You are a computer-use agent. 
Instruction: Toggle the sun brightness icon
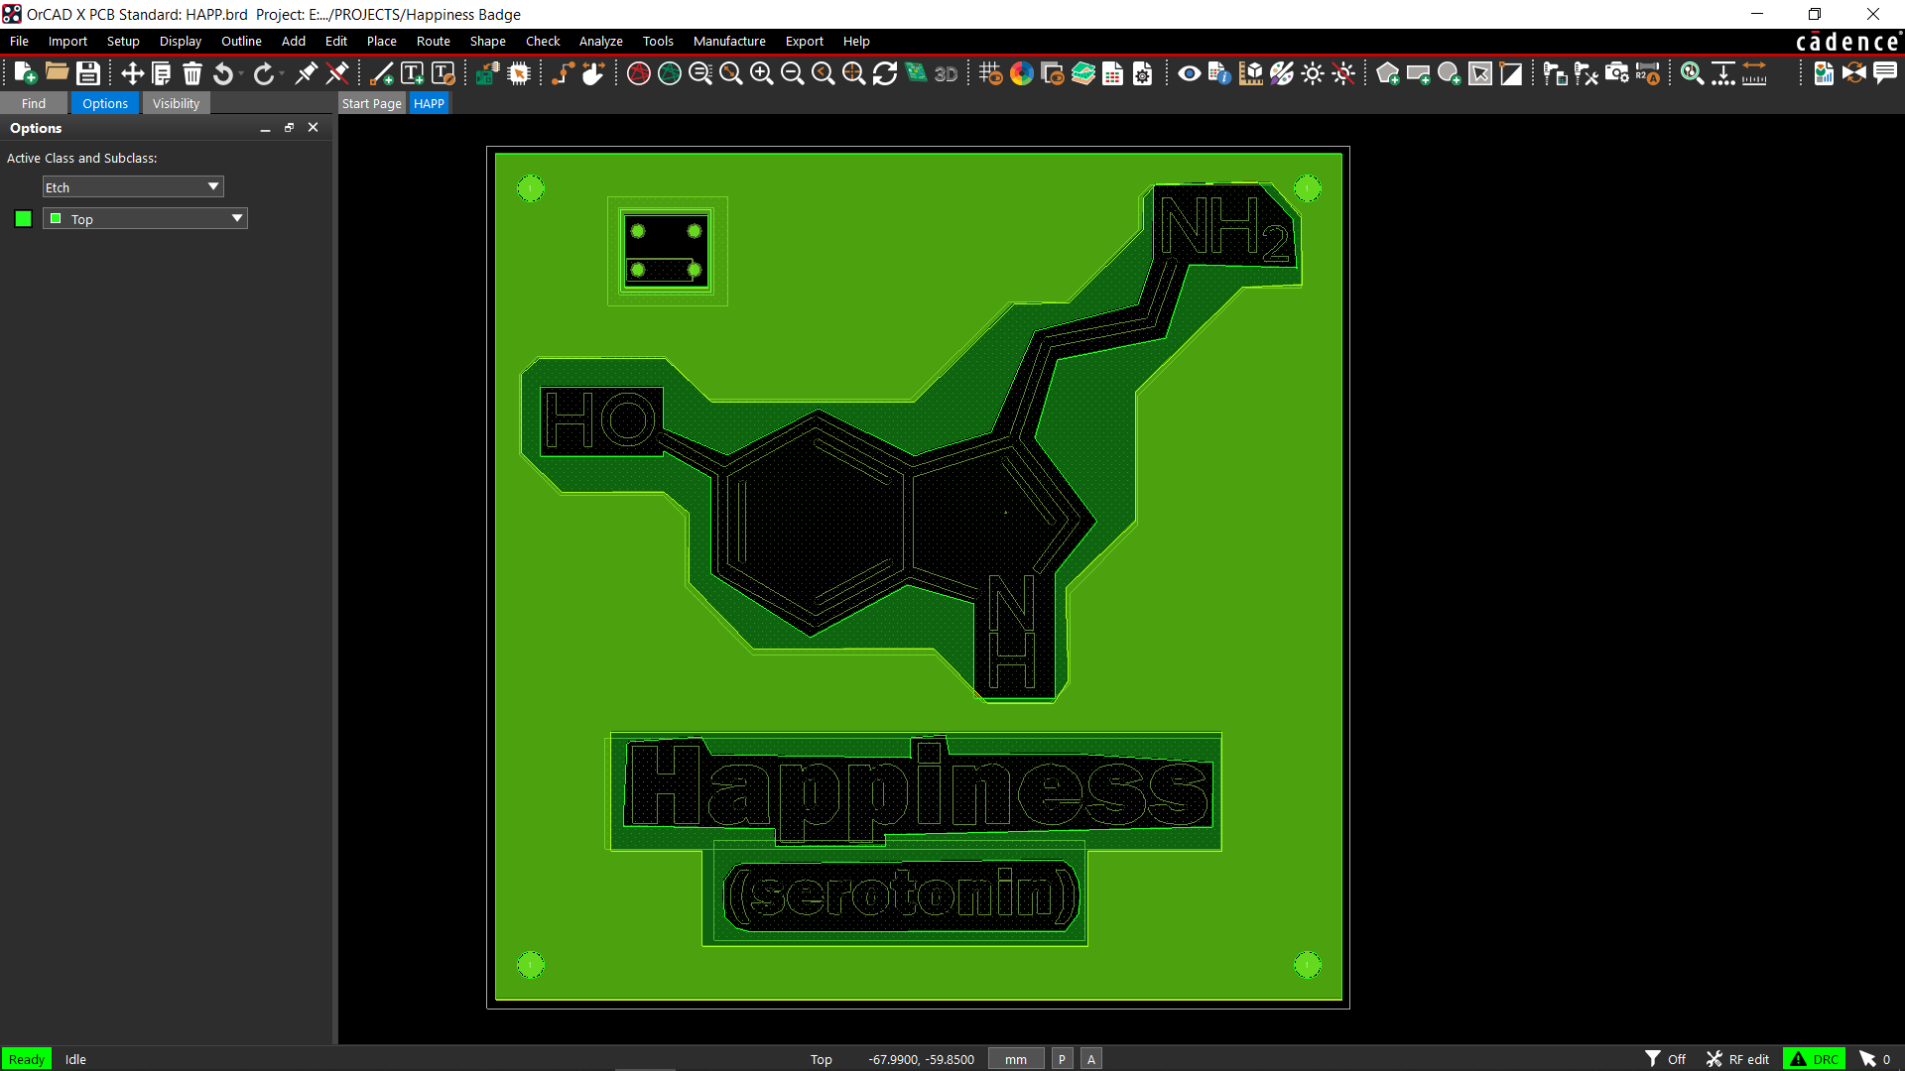pos(1313,73)
